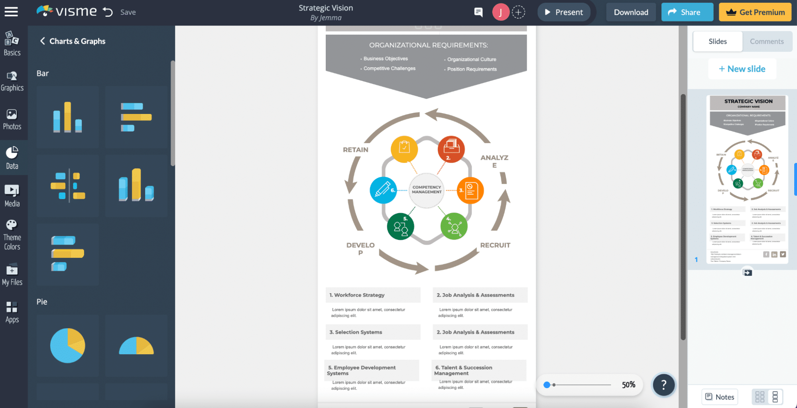Viewport: 797px width, 408px height.
Task: Open the Graphics sidebar panel
Action: (x=12, y=81)
